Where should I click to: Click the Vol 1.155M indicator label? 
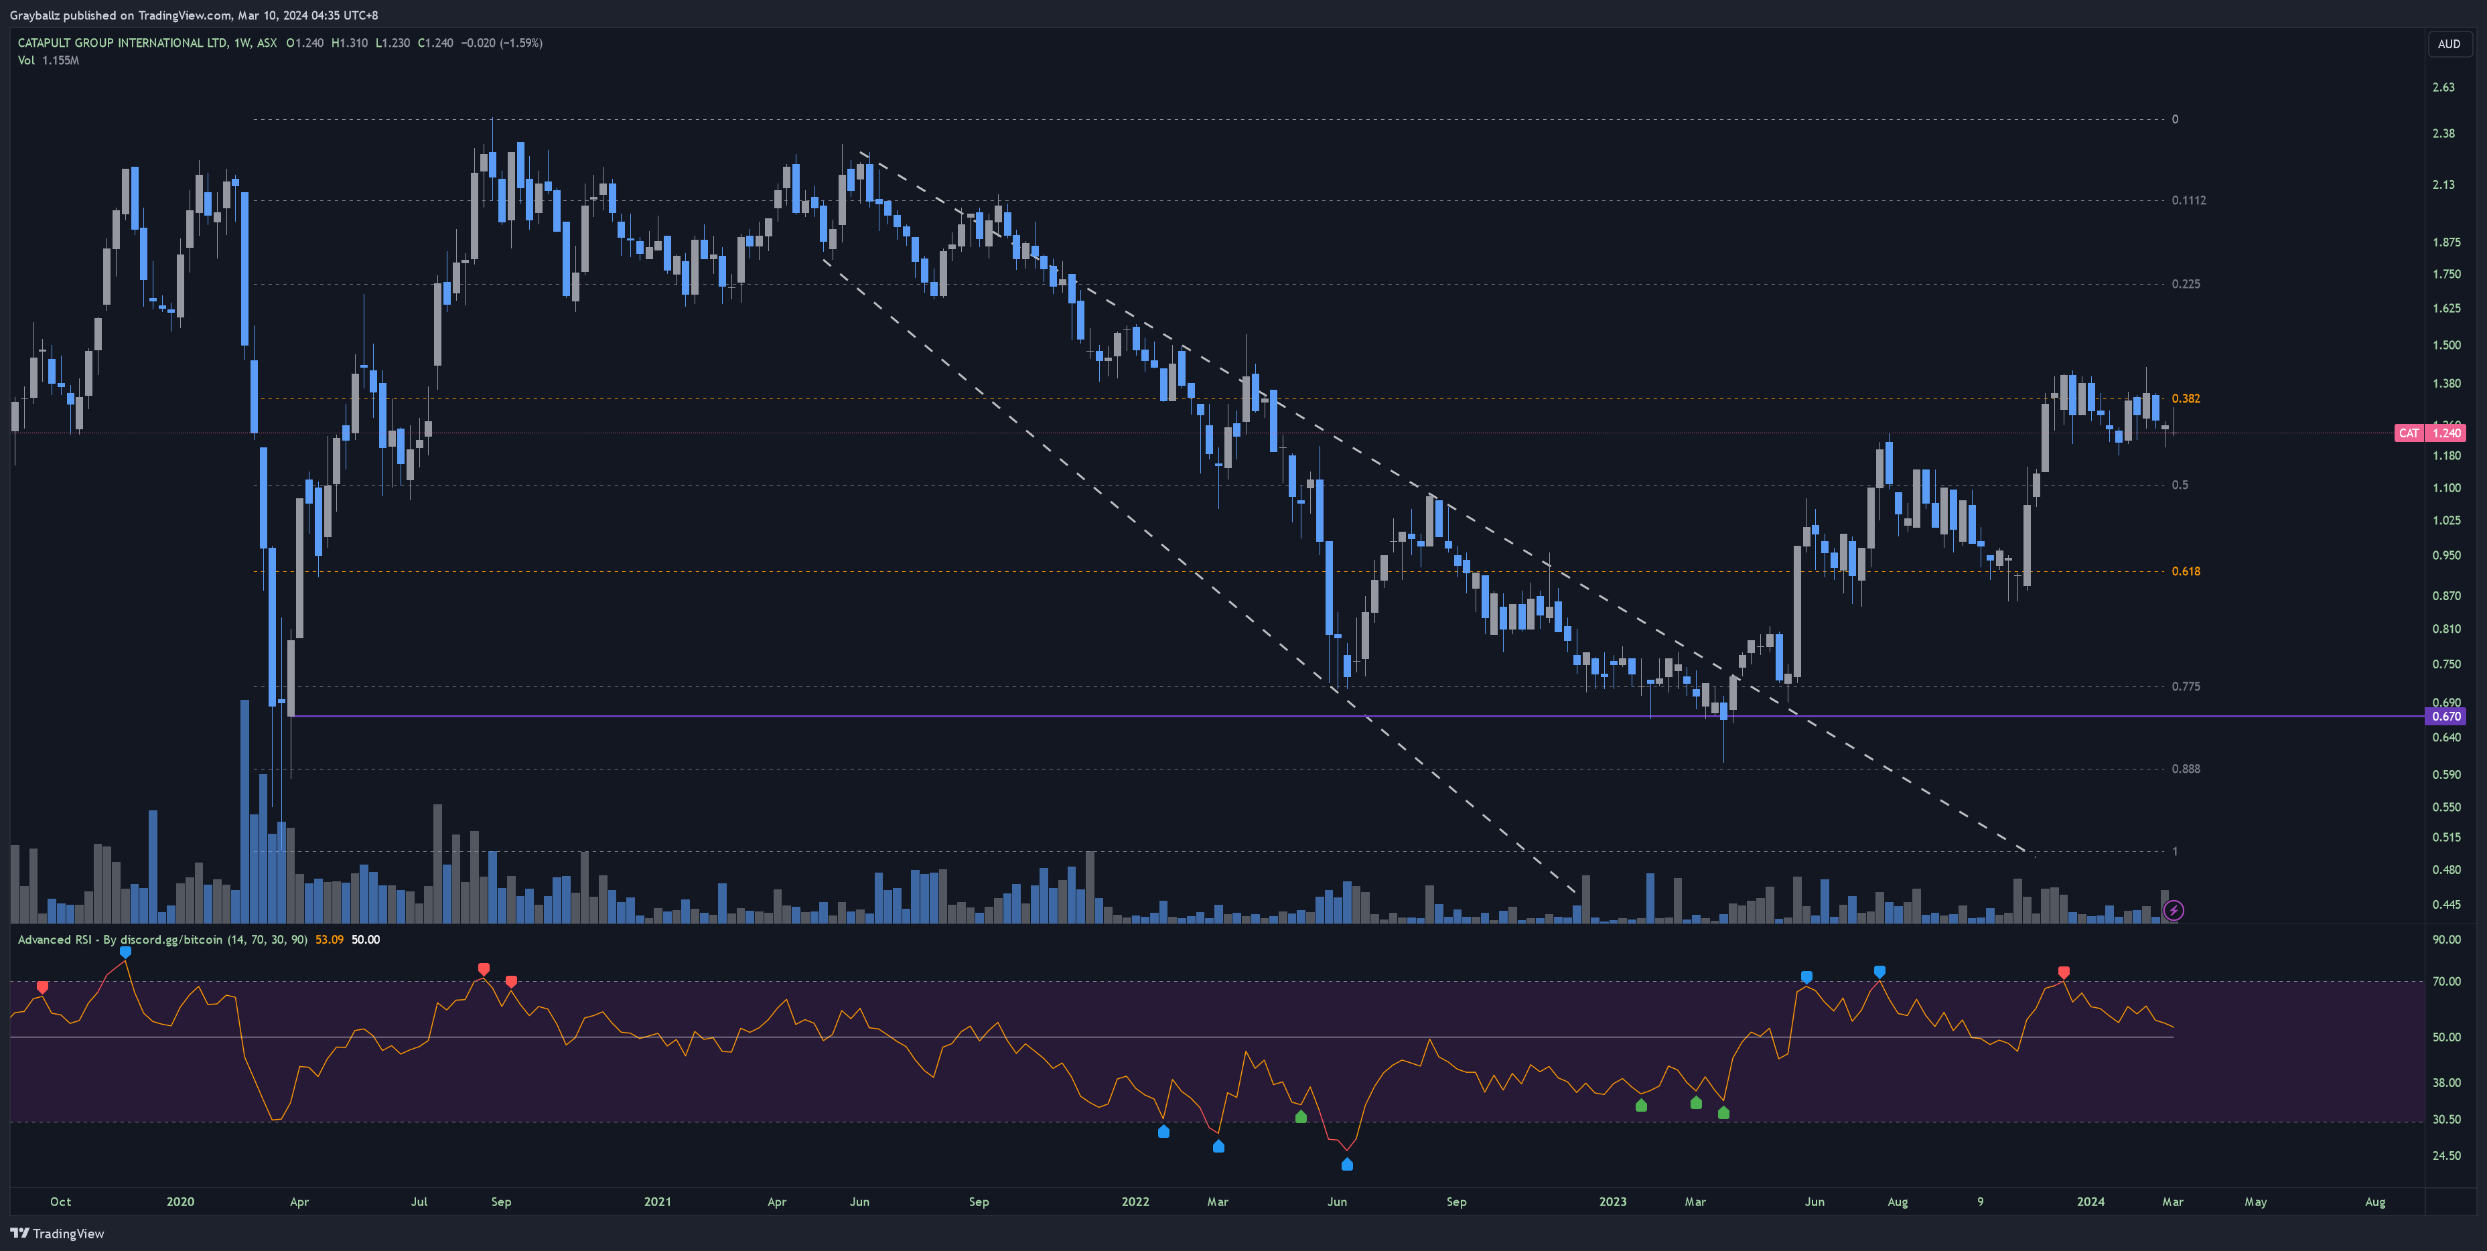48,60
